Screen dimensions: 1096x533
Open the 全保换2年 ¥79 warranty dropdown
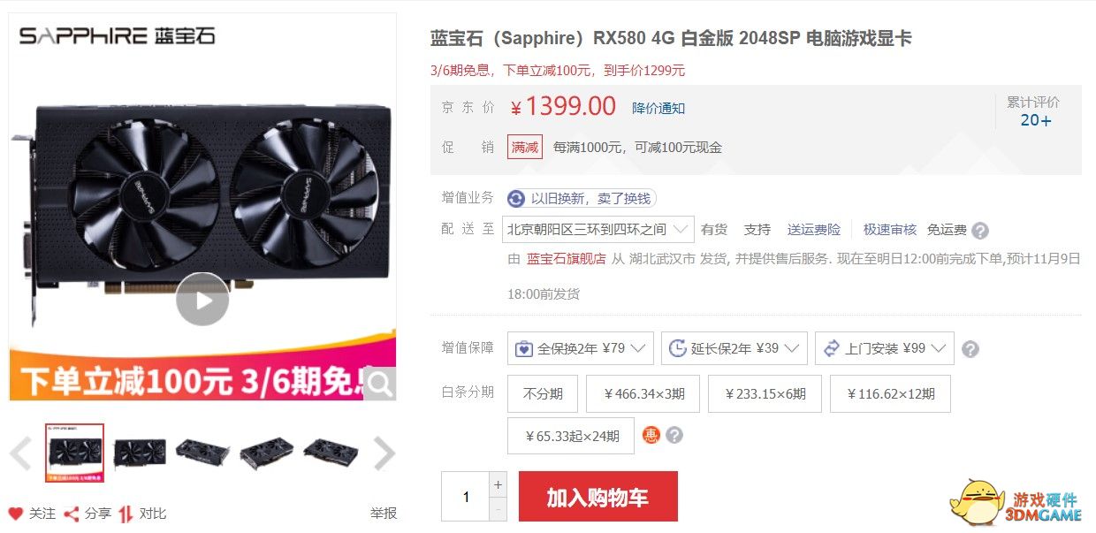click(x=581, y=348)
